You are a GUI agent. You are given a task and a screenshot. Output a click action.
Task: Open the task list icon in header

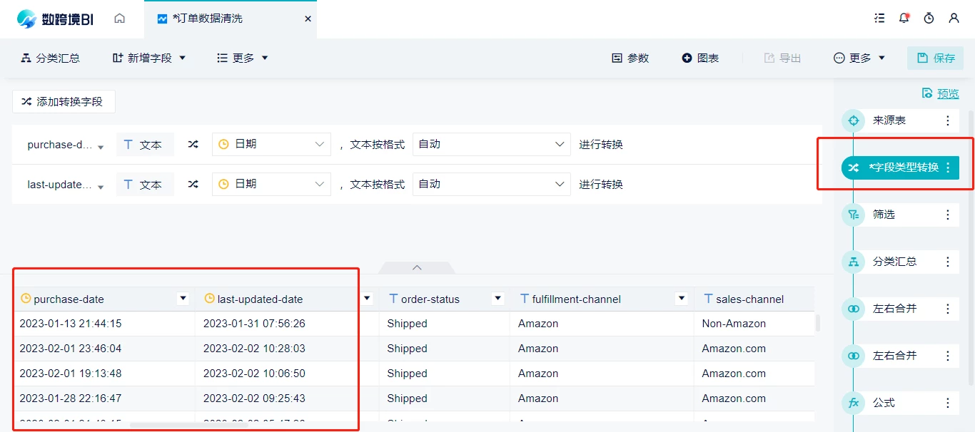(x=879, y=19)
